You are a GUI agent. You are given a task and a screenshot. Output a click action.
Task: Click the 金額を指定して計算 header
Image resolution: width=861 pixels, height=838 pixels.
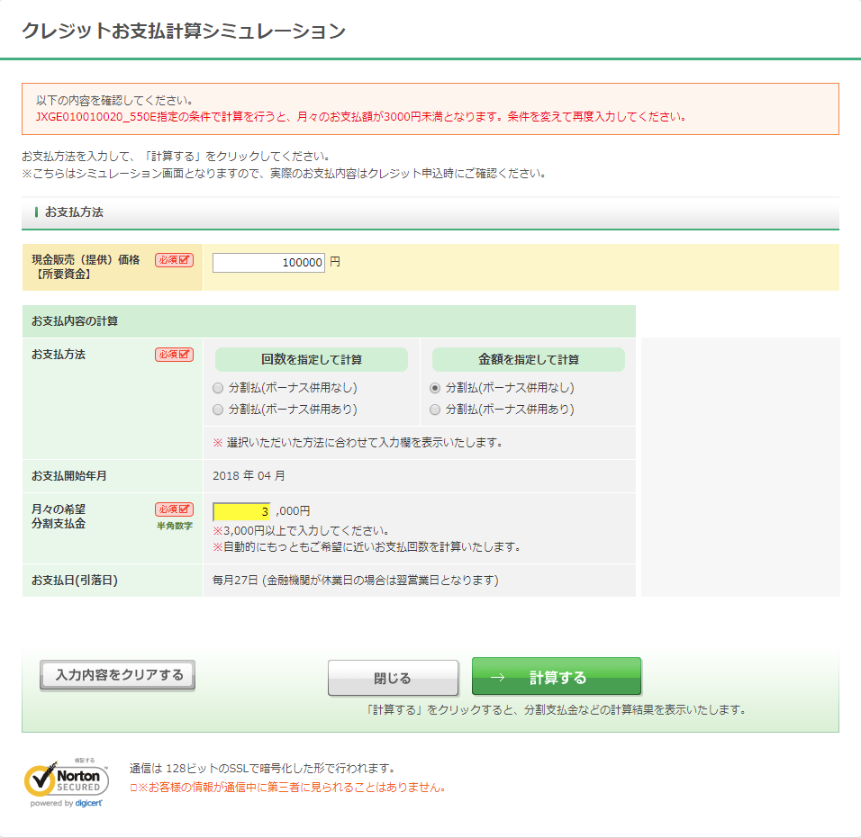(529, 359)
